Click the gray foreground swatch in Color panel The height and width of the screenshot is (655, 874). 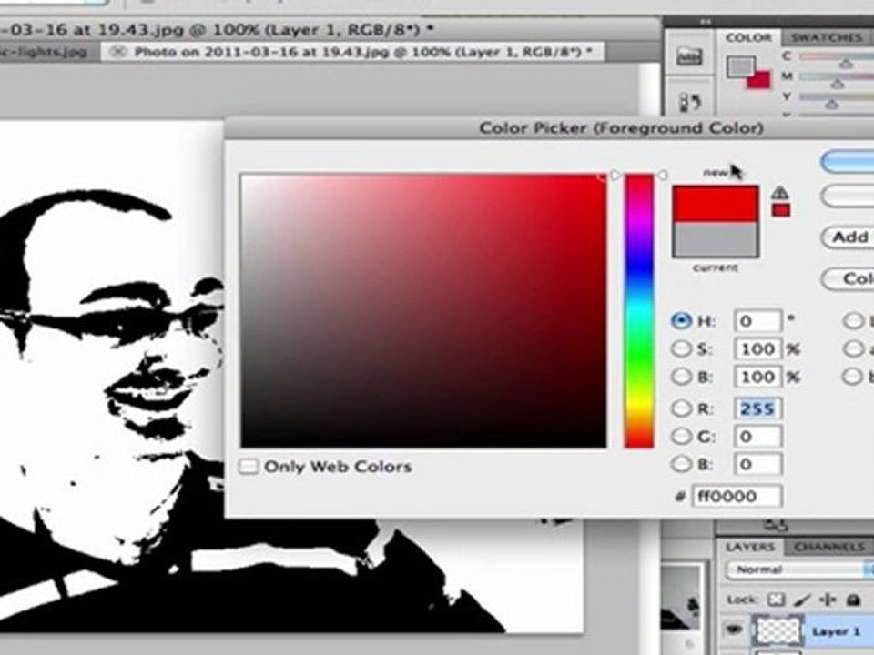pos(739,67)
